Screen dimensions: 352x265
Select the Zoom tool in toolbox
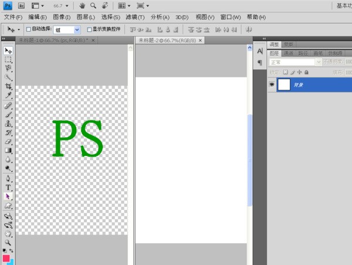[8, 243]
